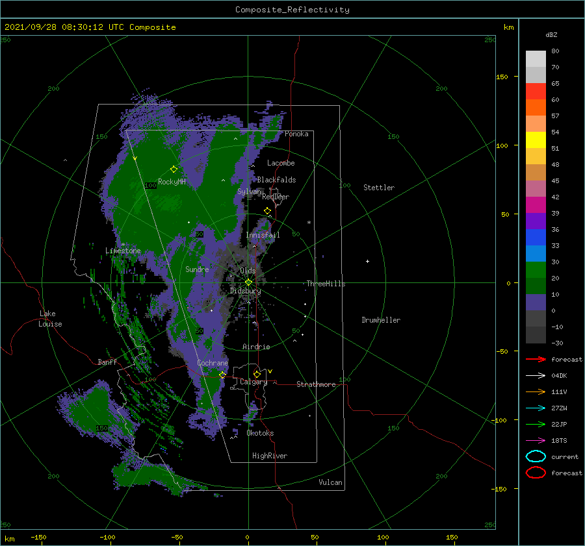Select the red swatch between 65 and 60
The width and height of the screenshot is (585, 546).
click(536, 92)
